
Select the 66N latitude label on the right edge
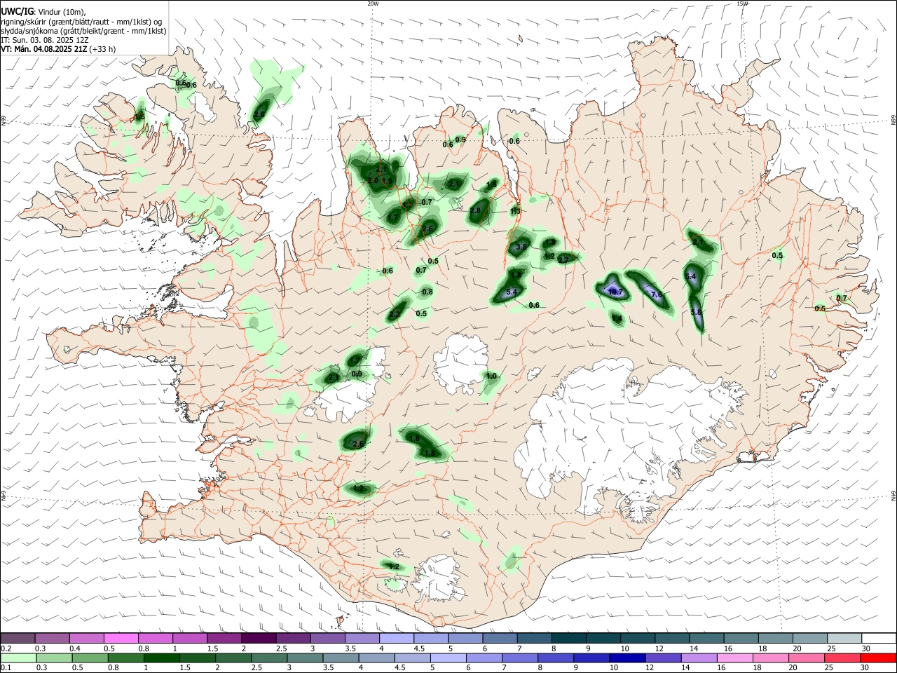pos(893,121)
